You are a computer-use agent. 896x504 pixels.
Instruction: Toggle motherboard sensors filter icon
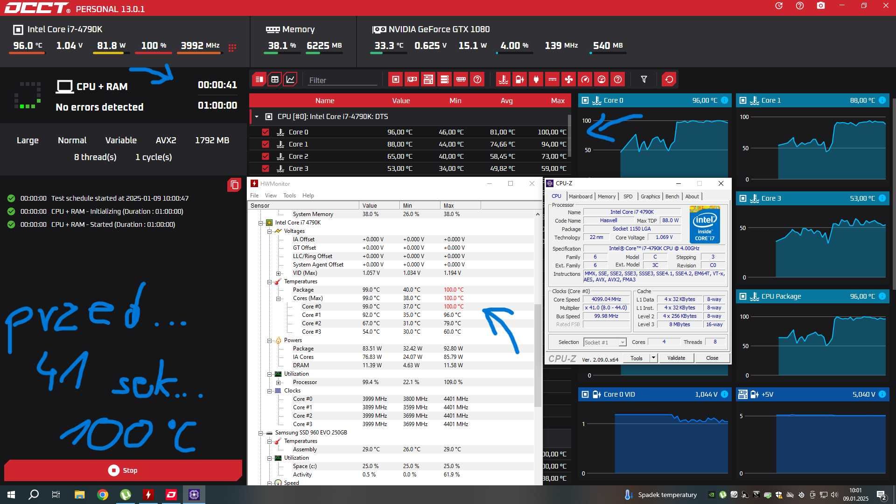coord(428,79)
